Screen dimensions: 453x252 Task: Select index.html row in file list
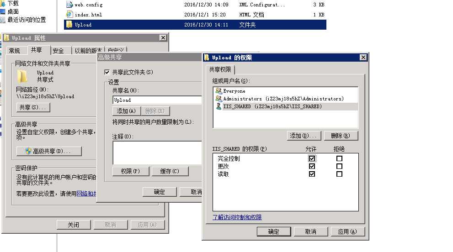coord(195,15)
